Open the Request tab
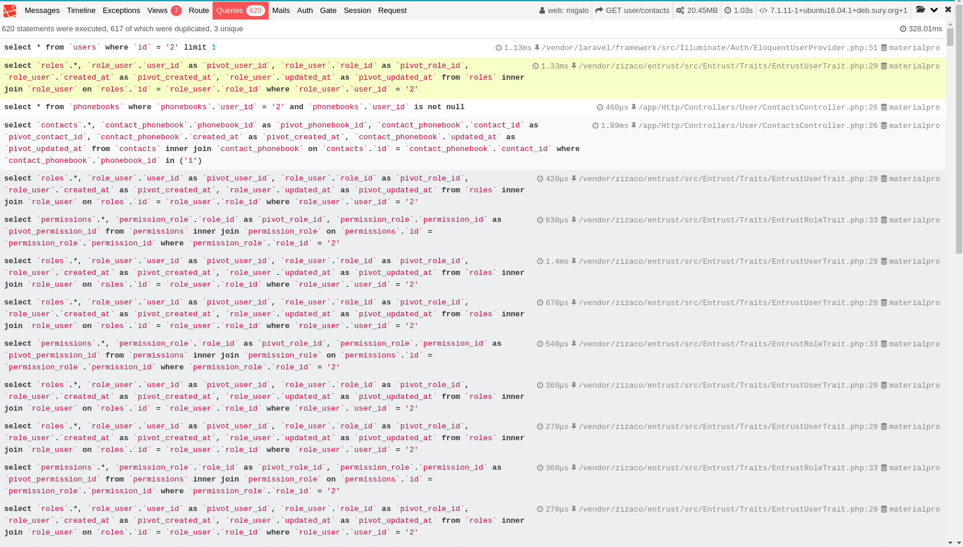The width and height of the screenshot is (963, 547). point(392,11)
